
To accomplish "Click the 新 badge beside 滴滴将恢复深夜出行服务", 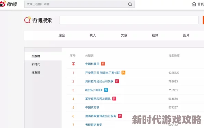I will [x=120, y=116].
